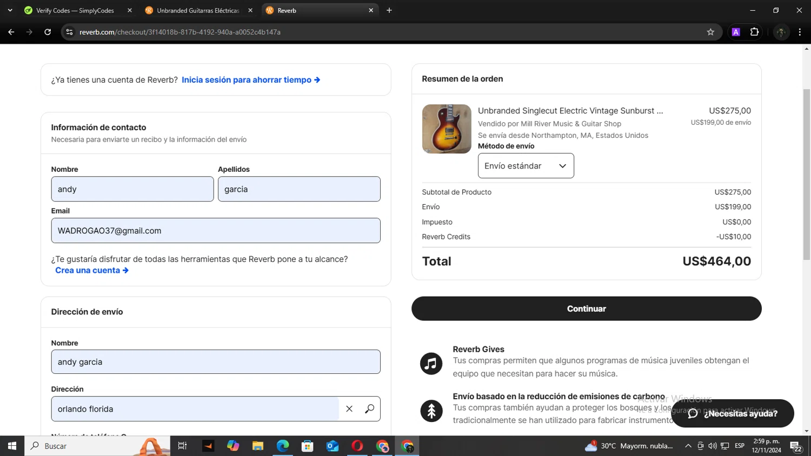
Task: Click the ESP input language indicator
Action: [x=740, y=446]
